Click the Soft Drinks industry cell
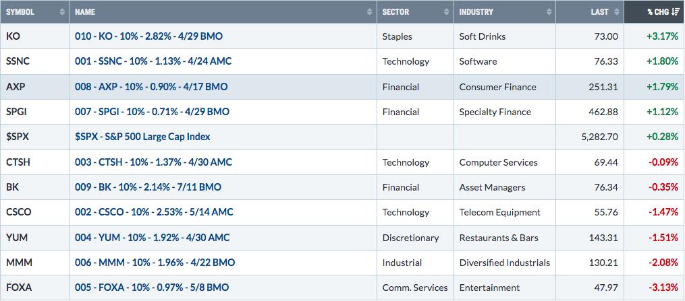The image size is (685, 301). [505, 36]
